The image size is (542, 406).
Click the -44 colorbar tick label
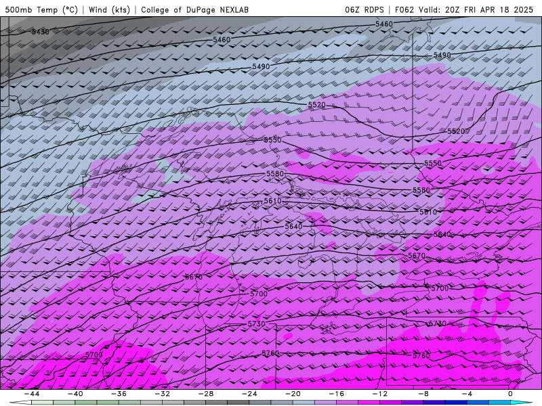31,394
